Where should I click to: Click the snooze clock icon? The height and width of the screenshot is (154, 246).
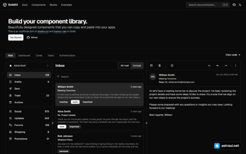[172, 65]
